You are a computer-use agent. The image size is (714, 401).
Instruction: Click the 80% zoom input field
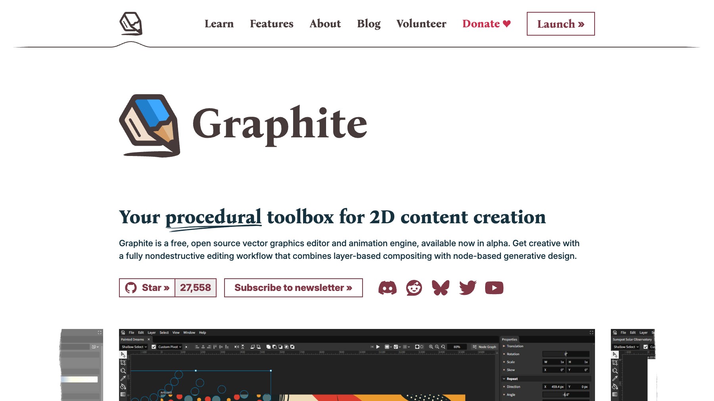tap(457, 347)
